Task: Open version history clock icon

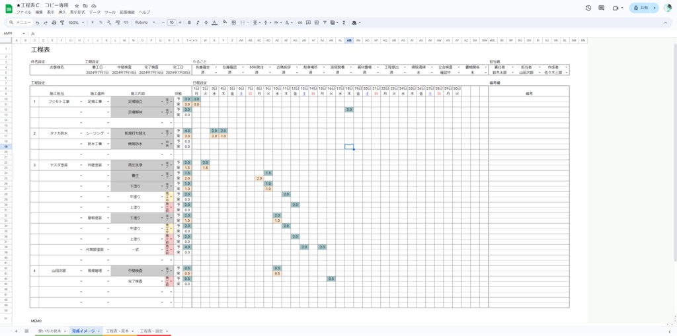Action: click(588, 8)
